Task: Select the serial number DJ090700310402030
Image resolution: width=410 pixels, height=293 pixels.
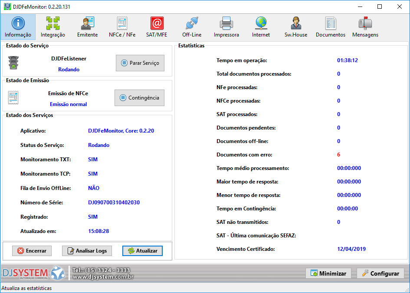Action: [114, 203]
